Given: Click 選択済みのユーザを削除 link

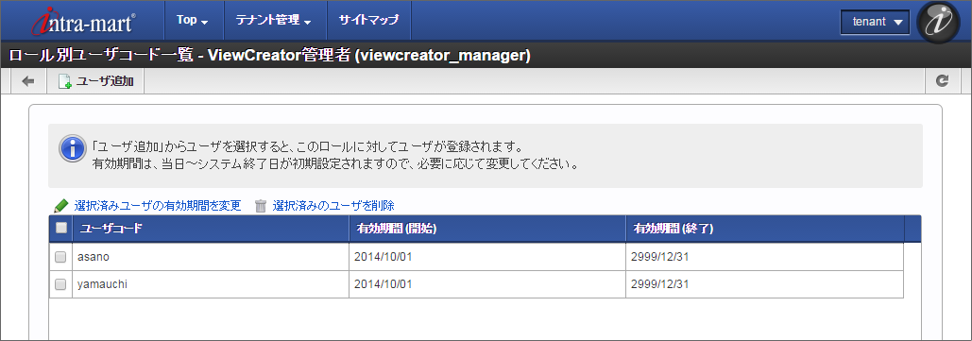Looking at the screenshot, I should coord(333,206).
